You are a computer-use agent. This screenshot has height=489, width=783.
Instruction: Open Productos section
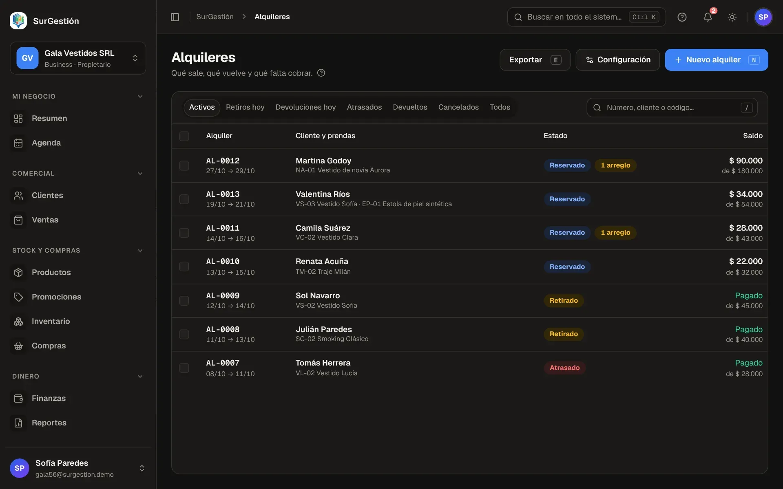pyautogui.click(x=78, y=272)
